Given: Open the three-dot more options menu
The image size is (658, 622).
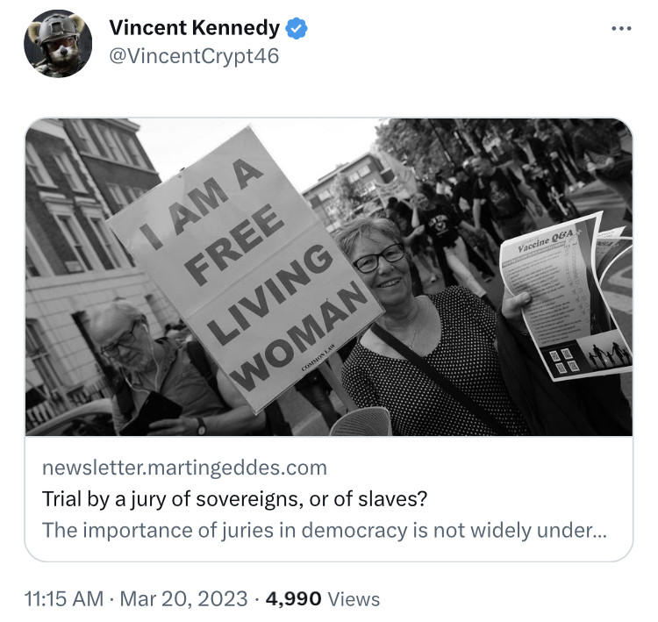Looking at the screenshot, I should click(x=621, y=28).
